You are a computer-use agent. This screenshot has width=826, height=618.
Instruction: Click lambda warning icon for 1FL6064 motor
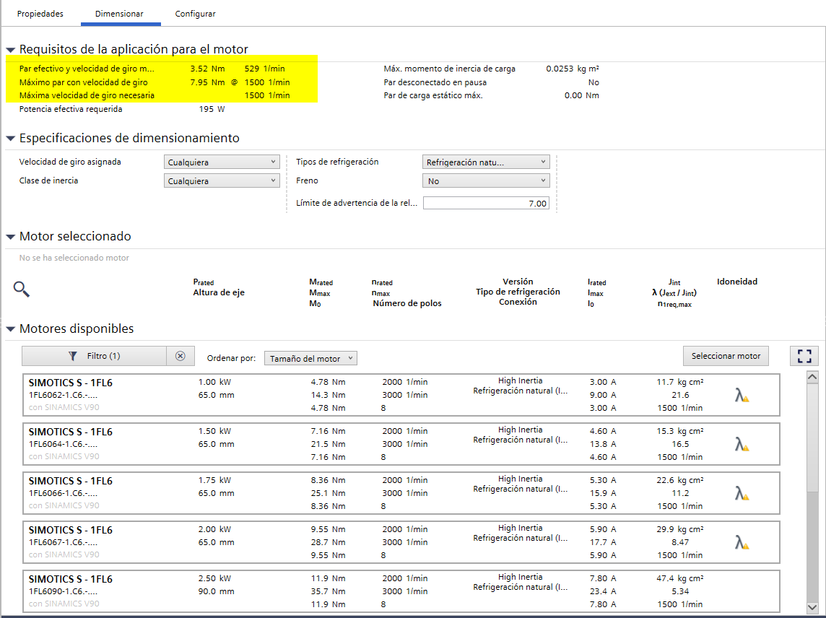pyautogui.click(x=742, y=444)
